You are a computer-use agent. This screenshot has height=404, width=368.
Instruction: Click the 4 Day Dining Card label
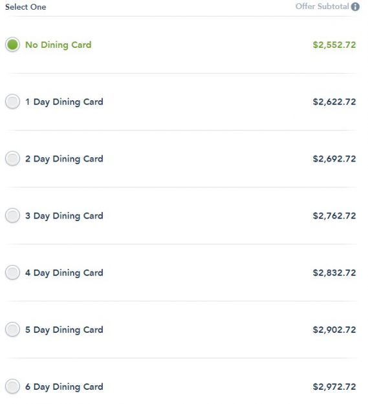coord(64,273)
